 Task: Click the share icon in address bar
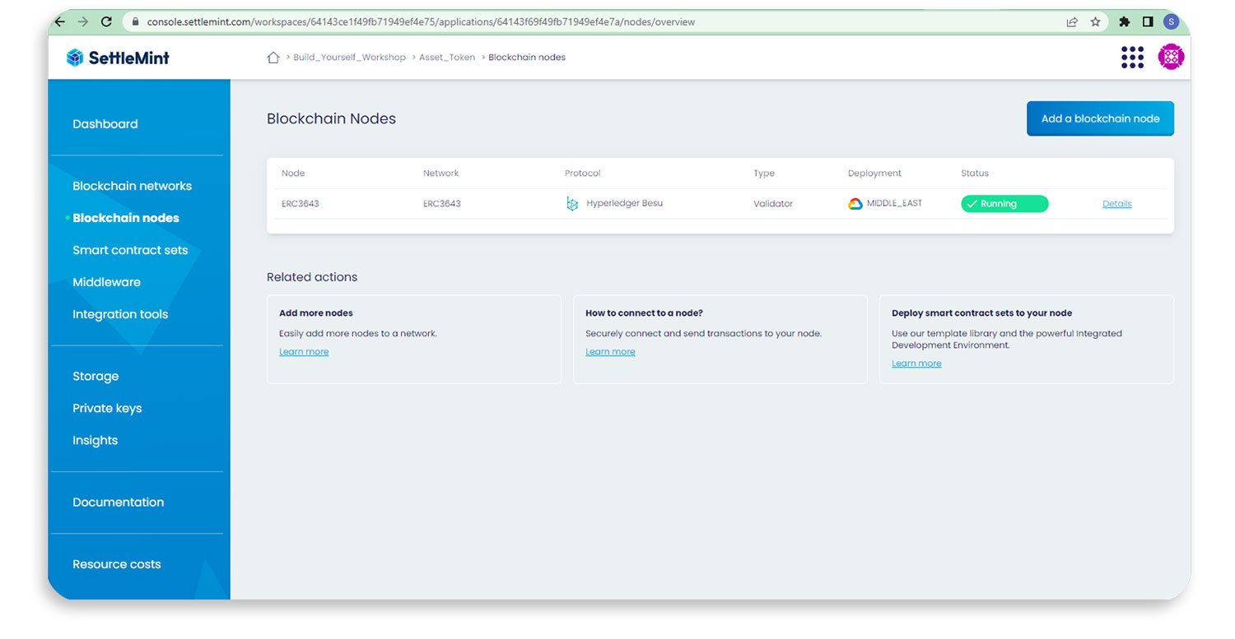pyautogui.click(x=1072, y=22)
